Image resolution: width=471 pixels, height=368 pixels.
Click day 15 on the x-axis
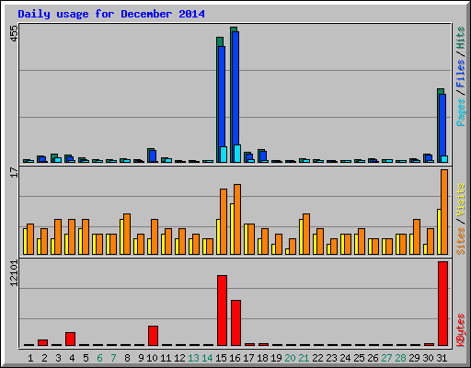(x=221, y=358)
